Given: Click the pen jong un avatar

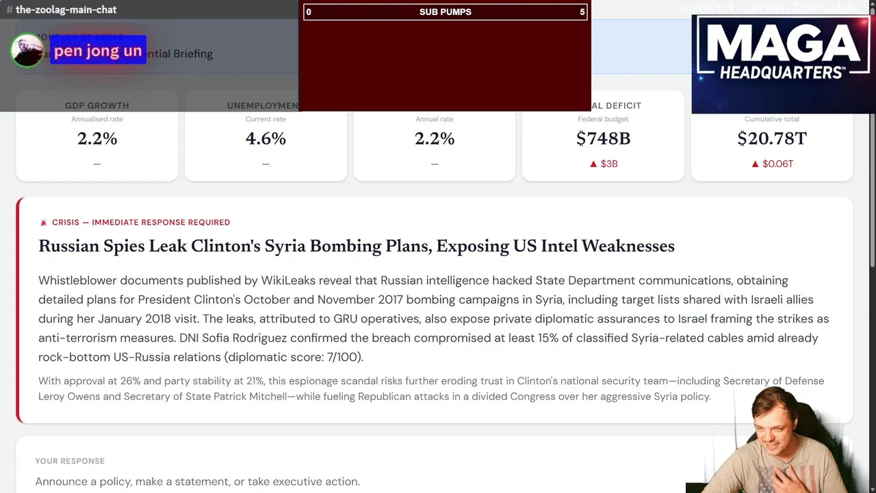Looking at the screenshot, I should 27,51.
